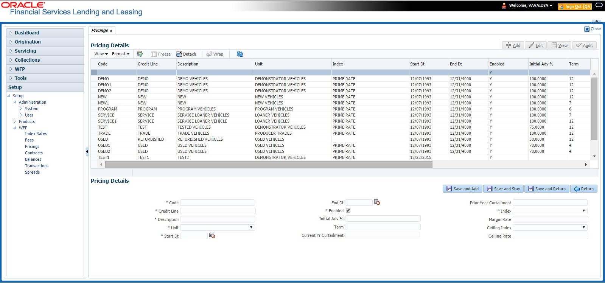Screen dimensions: 605x283
Task: Open the Index dropdown in the form
Action: pyautogui.click(x=584, y=211)
